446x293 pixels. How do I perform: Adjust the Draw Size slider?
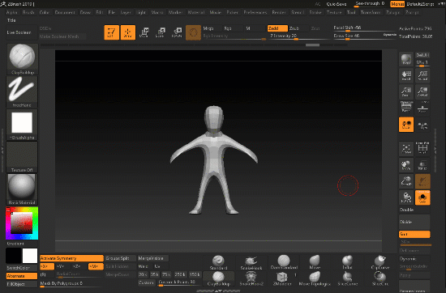click(x=365, y=36)
